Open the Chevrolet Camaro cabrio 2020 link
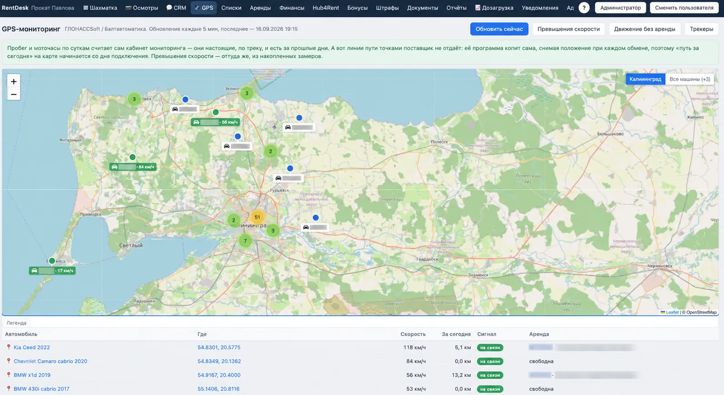Screen dimensions: 724x395 (50, 361)
